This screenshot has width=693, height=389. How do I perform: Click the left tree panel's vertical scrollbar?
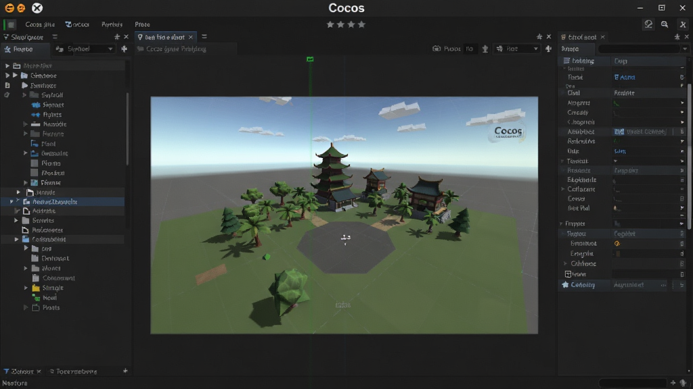click(x=127, y=128)
